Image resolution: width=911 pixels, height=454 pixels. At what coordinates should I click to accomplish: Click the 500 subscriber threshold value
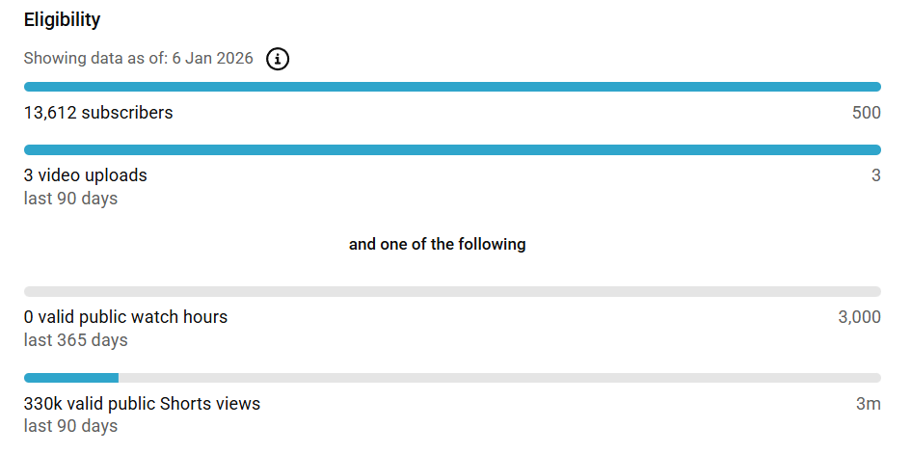(x=866, y=113)
